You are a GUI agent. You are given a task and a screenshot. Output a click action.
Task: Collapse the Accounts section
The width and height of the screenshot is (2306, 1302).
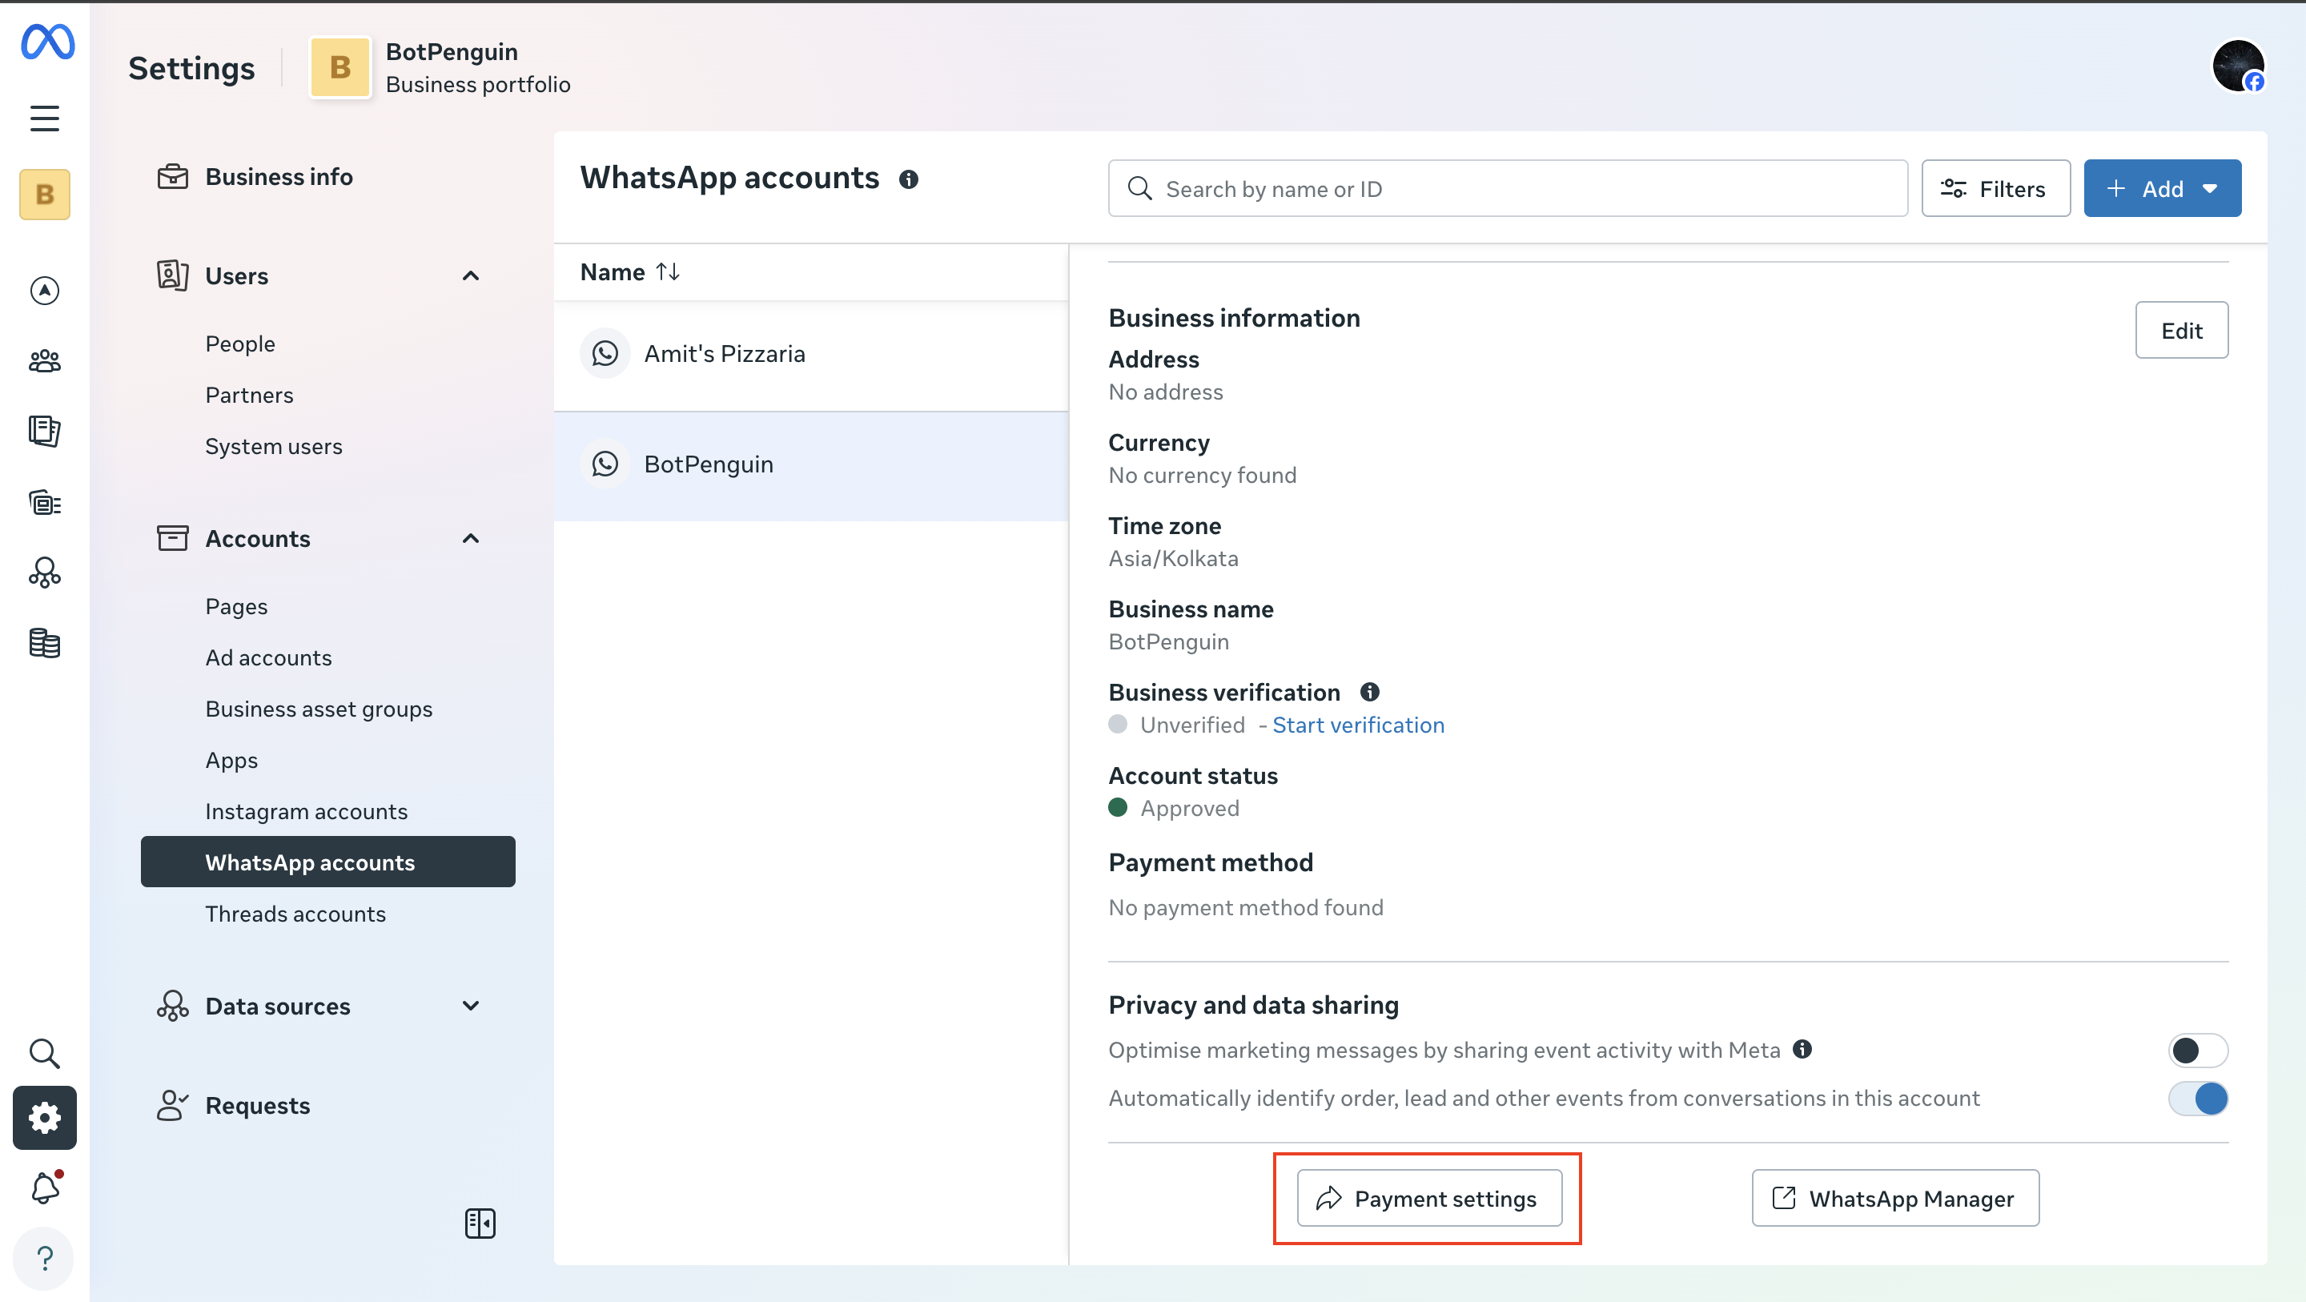click(x=471, y=539)
